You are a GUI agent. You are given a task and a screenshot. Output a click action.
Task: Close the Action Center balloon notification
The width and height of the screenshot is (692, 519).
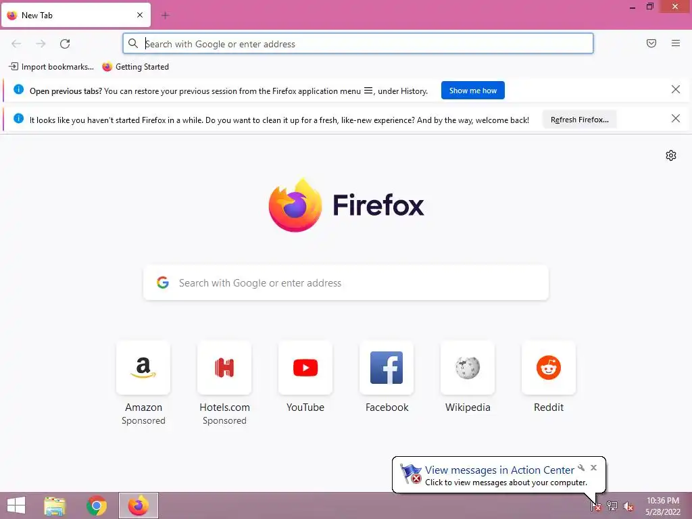593,468
